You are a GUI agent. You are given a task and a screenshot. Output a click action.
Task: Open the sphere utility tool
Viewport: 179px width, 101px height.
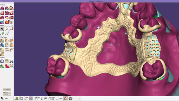(2, 61)
